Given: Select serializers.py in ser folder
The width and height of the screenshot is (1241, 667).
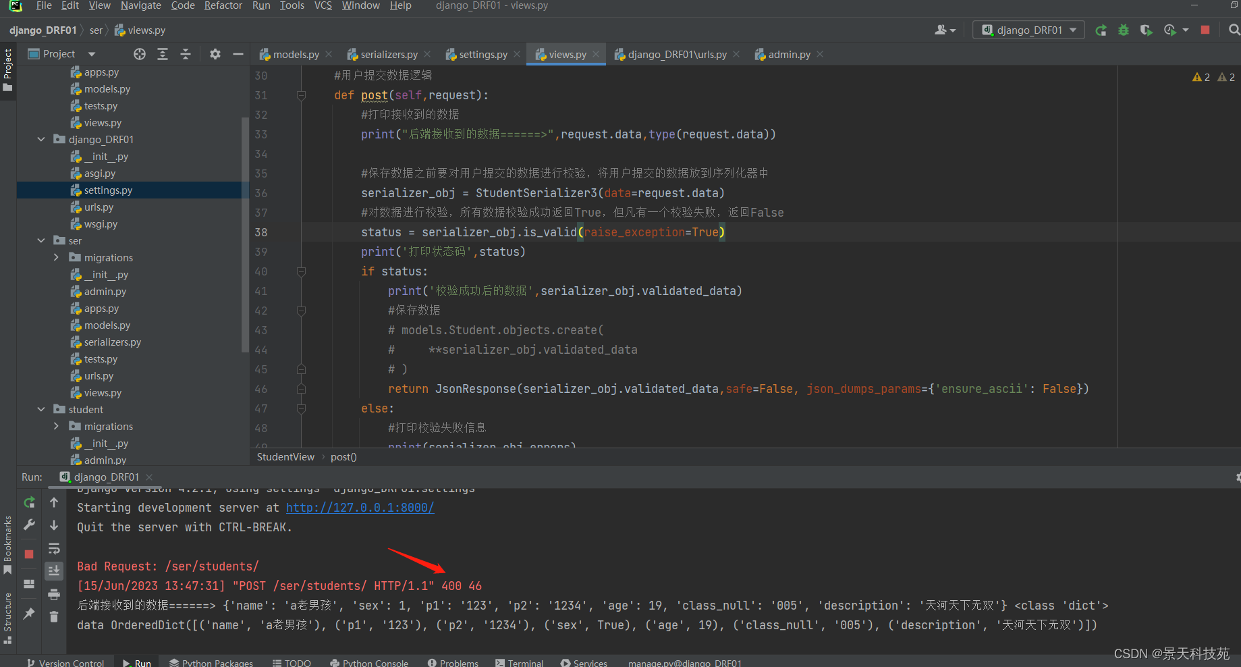Looking at the screenshot, I should tap(112, 342).
